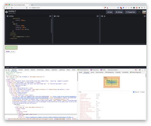Click the bookmark icon in address bar
Viewport: 151px width, 126px height.
[27, 8]
